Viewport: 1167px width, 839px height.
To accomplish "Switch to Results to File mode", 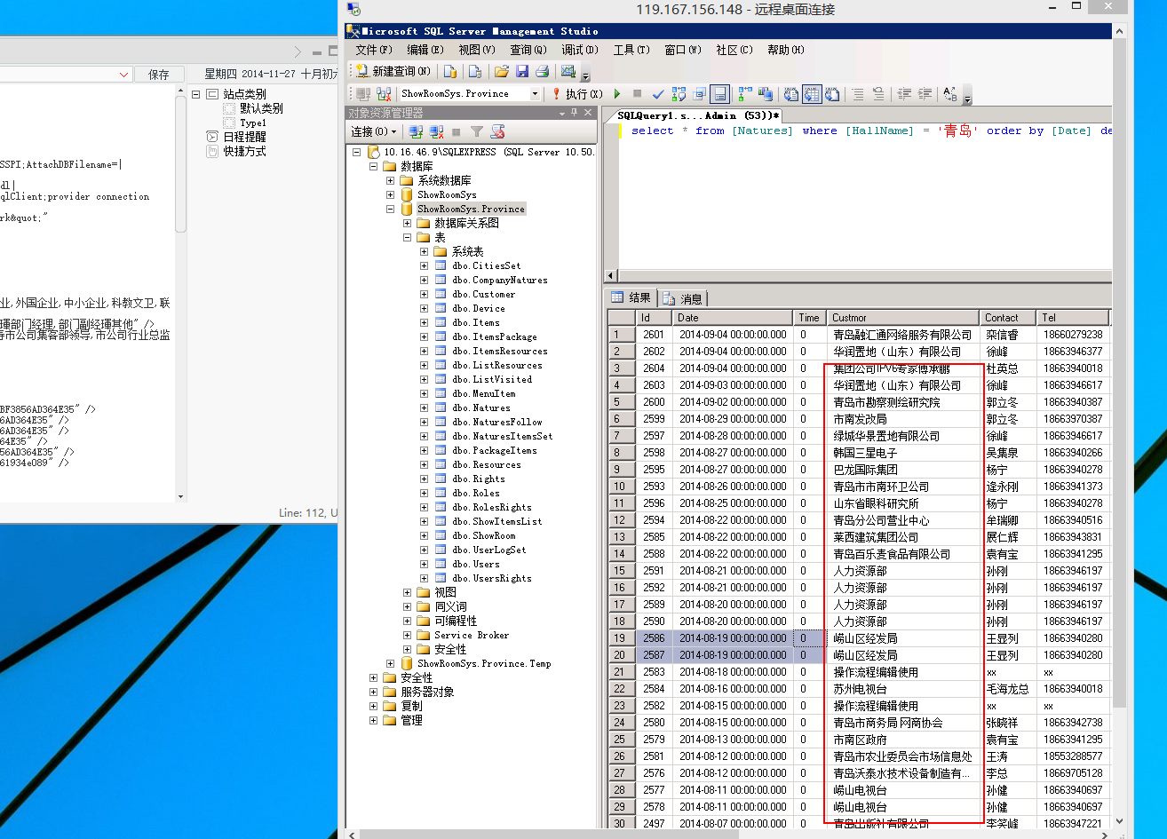I will pyautogui.click(x=832, y=94).
